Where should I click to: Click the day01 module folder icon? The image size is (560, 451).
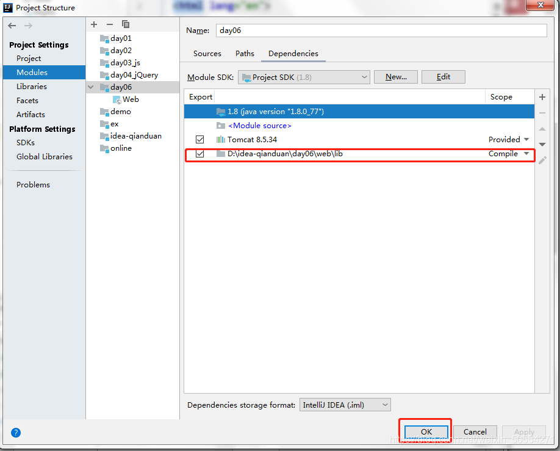(x=104, y=38)
